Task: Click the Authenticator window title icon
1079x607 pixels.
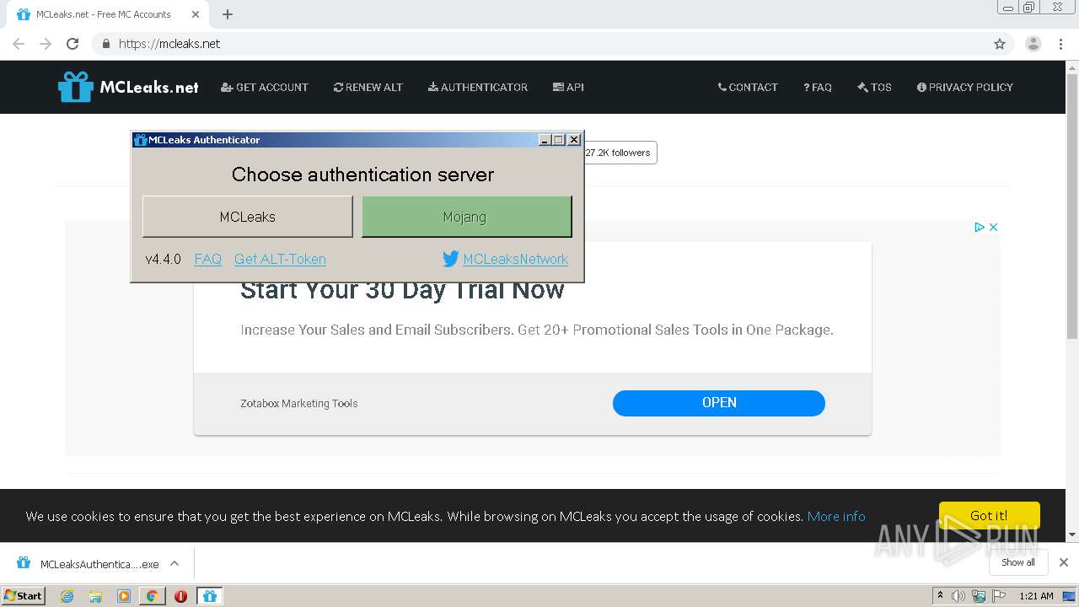Action: pyautogui.click(x=141, y=140)
